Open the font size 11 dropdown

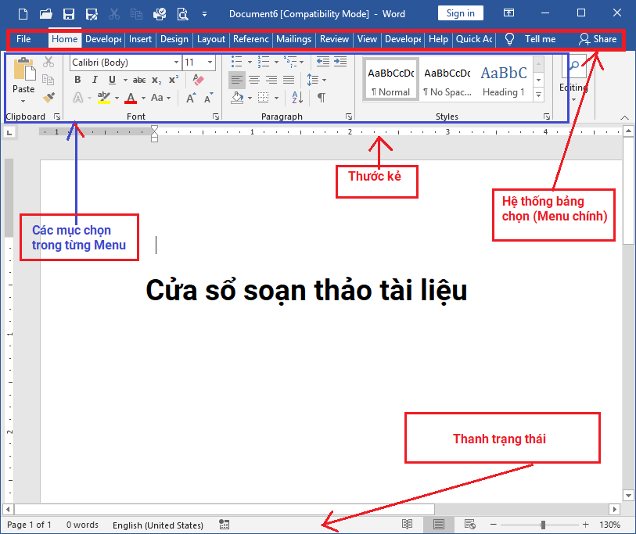[210, 63]
